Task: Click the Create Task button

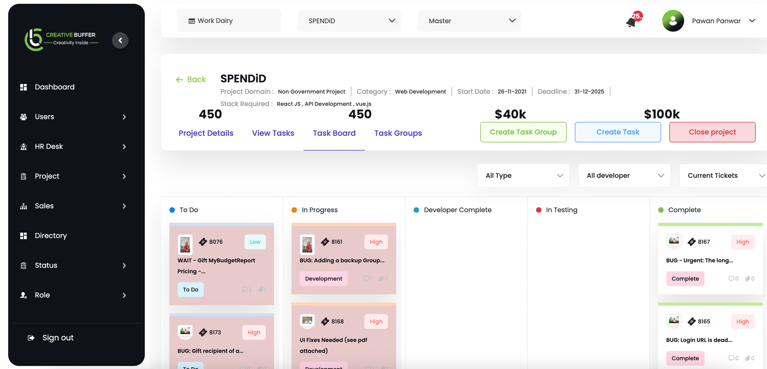Action: tap(617, 132)
